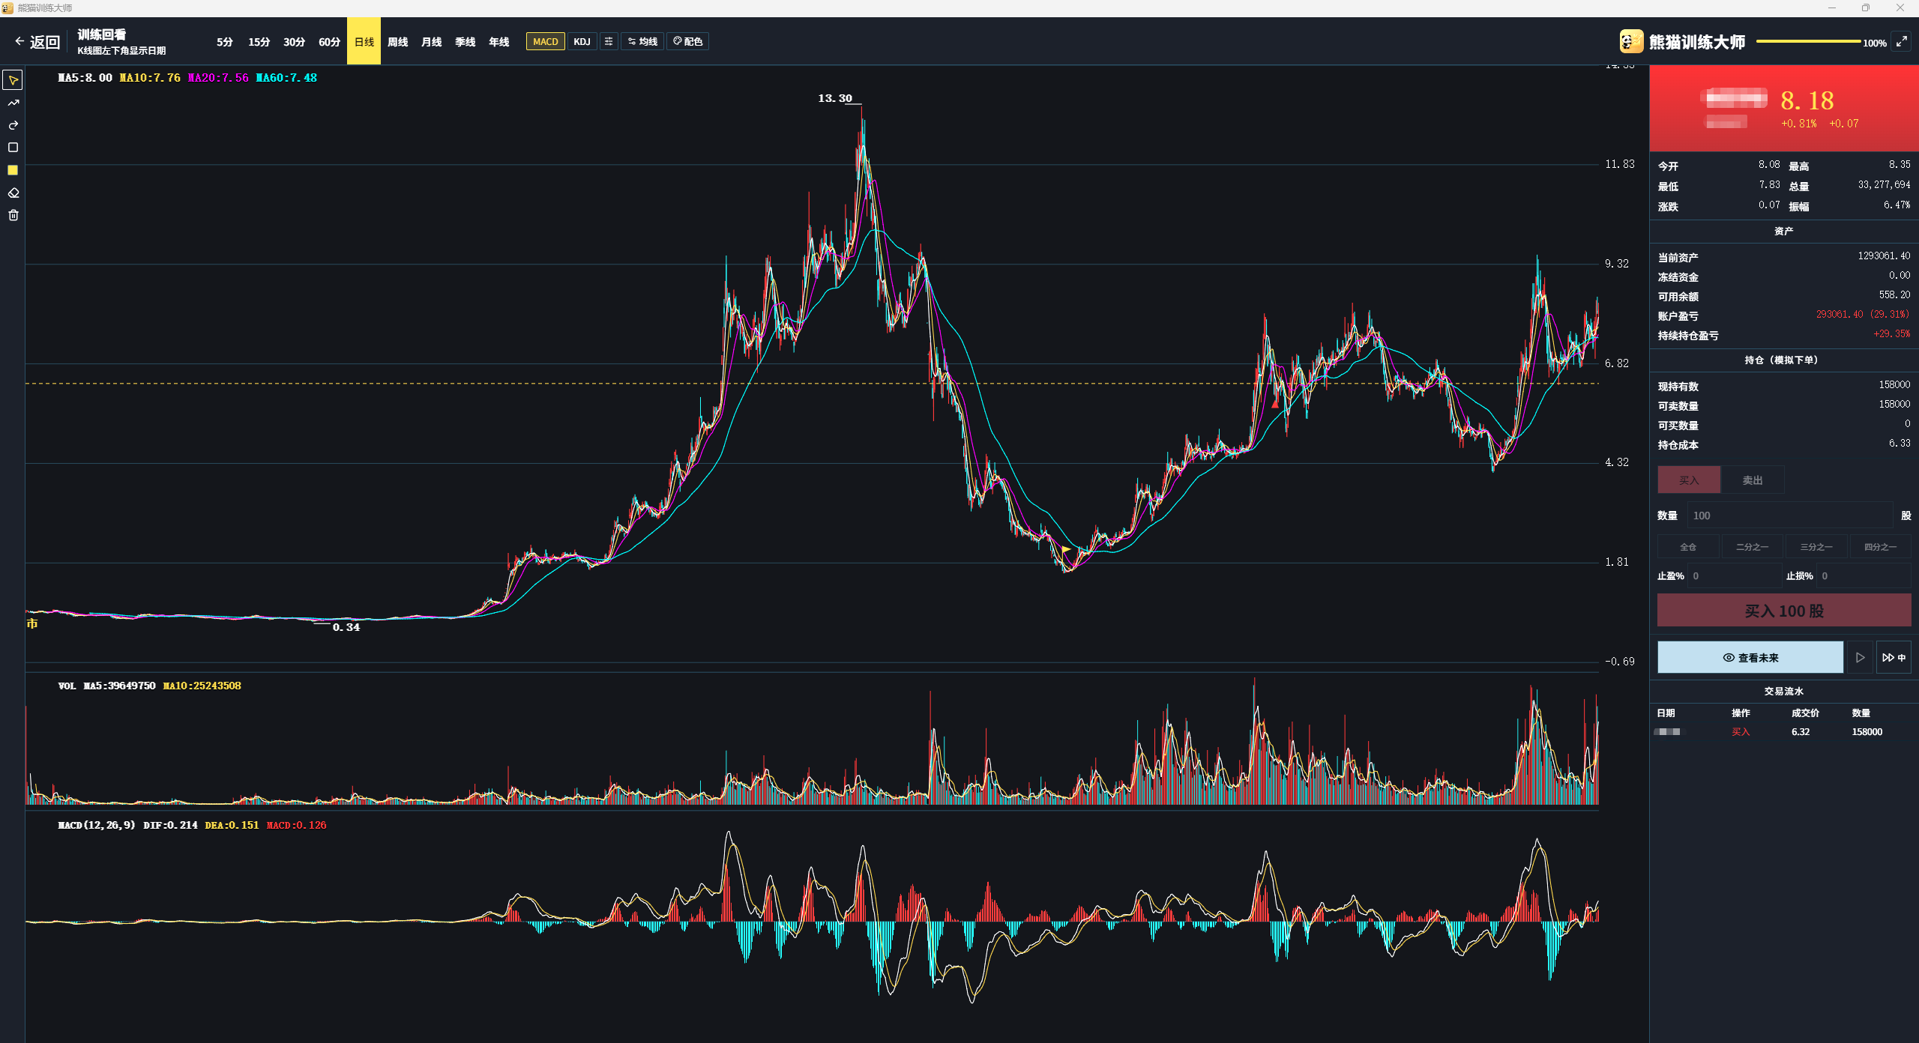Select the rectangle drawing tool
Viewport: 1919px width, 1043px height.
coord(13,148)
